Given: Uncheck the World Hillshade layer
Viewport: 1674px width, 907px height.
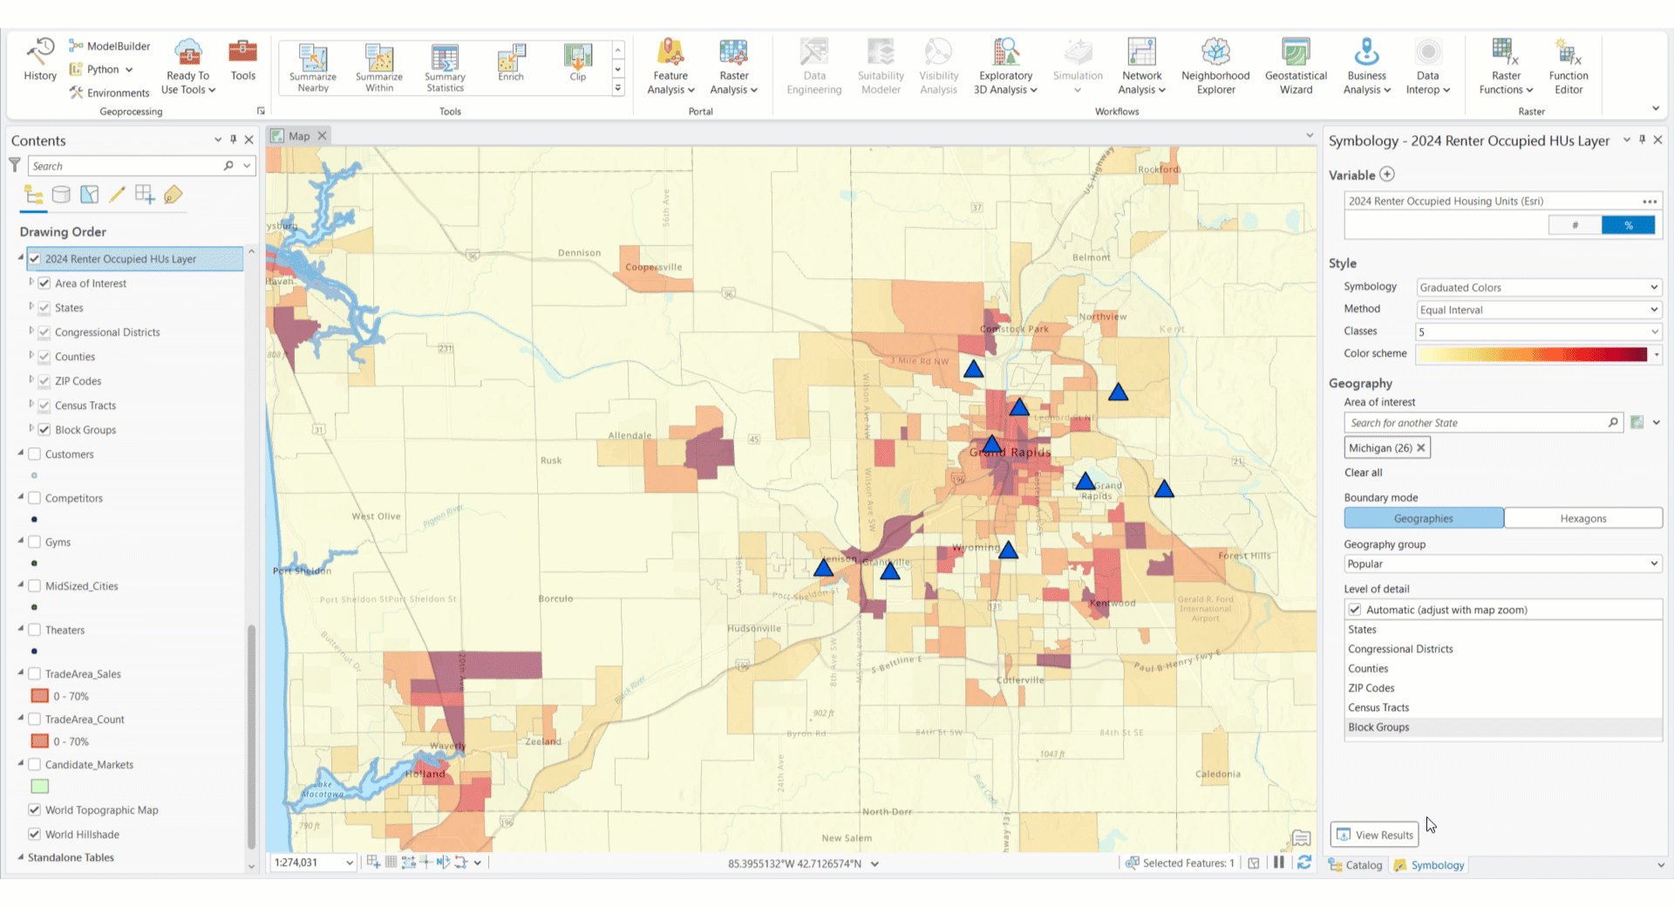Looking at the screenshot, I should point(35,835).
